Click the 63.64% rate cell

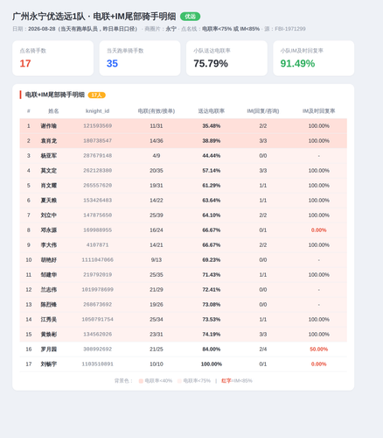[212, 201]
